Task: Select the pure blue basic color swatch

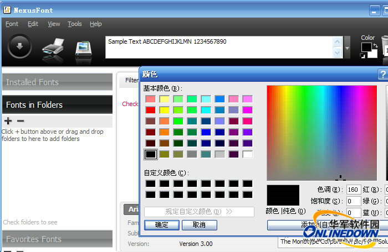Action: click(206, 132)
